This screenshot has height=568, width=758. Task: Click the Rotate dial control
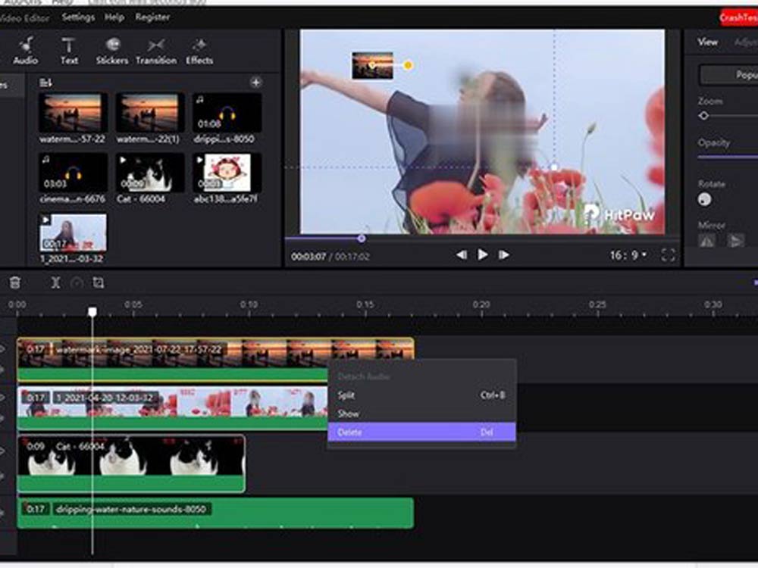click(704, 199)
